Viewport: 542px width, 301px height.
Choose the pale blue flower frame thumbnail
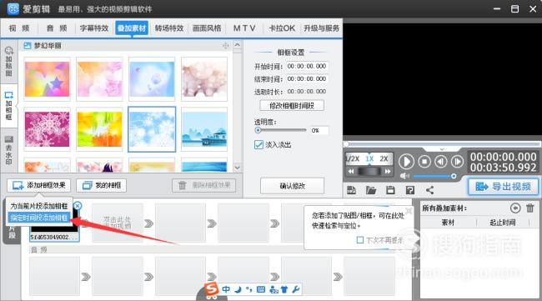click(152, 79)
